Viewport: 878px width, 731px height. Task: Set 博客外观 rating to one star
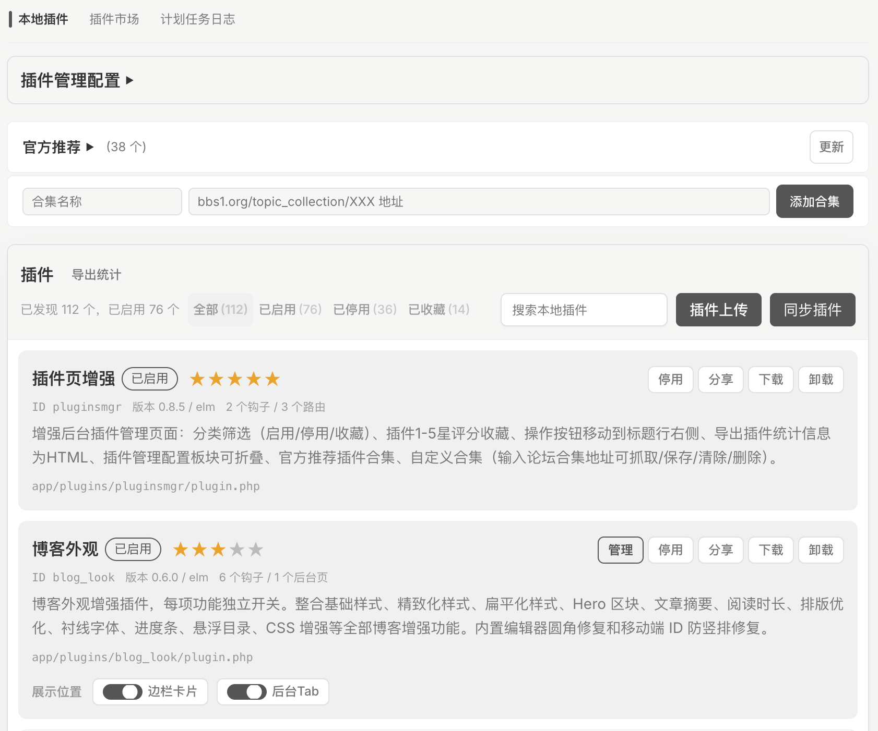point(181,550)
